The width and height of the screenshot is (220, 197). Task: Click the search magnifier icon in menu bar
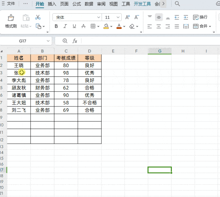[x=177, y=4]
